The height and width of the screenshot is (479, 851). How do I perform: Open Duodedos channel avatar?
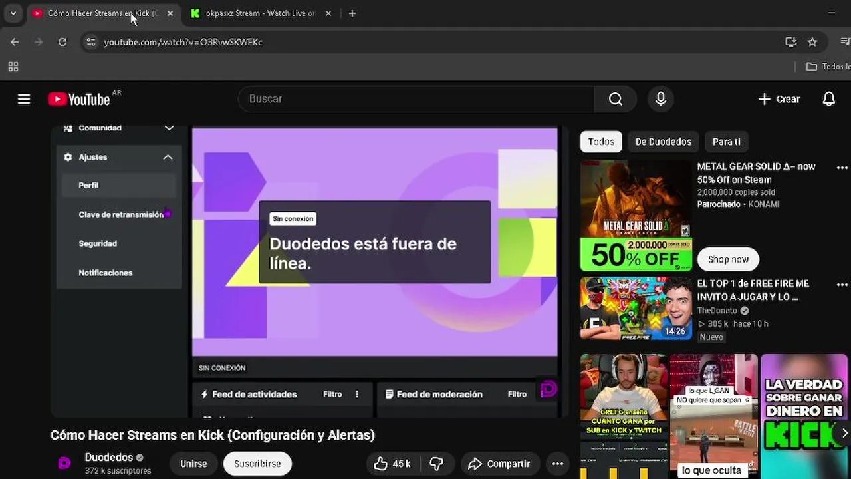(64, 463)
